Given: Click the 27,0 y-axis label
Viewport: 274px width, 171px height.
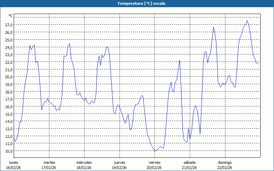Looking at the screenshot, I should pyautogui.click(x=9, y=25).
